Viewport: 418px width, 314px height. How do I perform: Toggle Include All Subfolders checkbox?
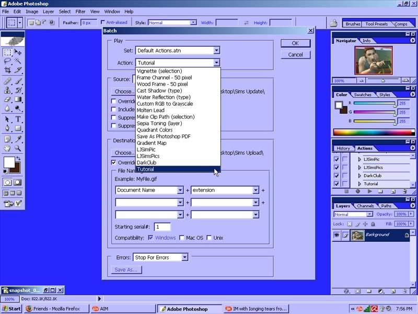point(114,109)
